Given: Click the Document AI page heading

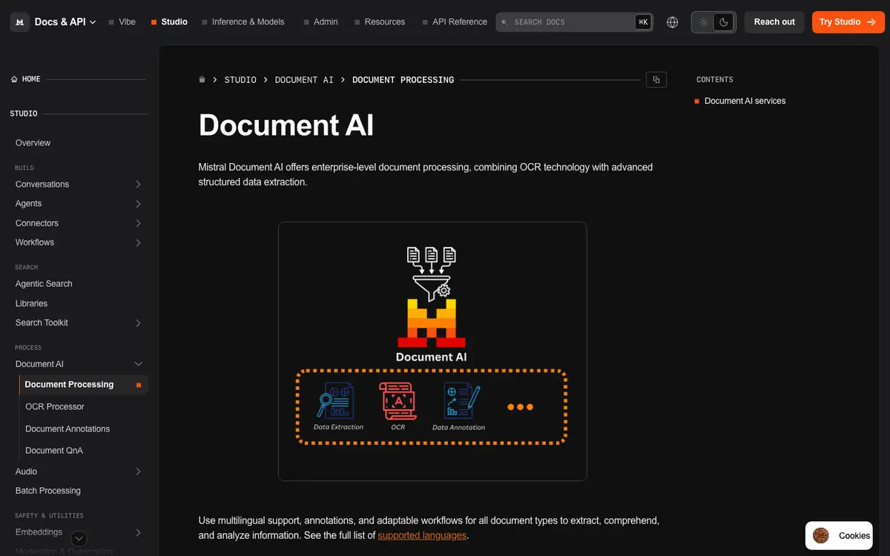Looking at the screenshot, I should pos(286,125).
